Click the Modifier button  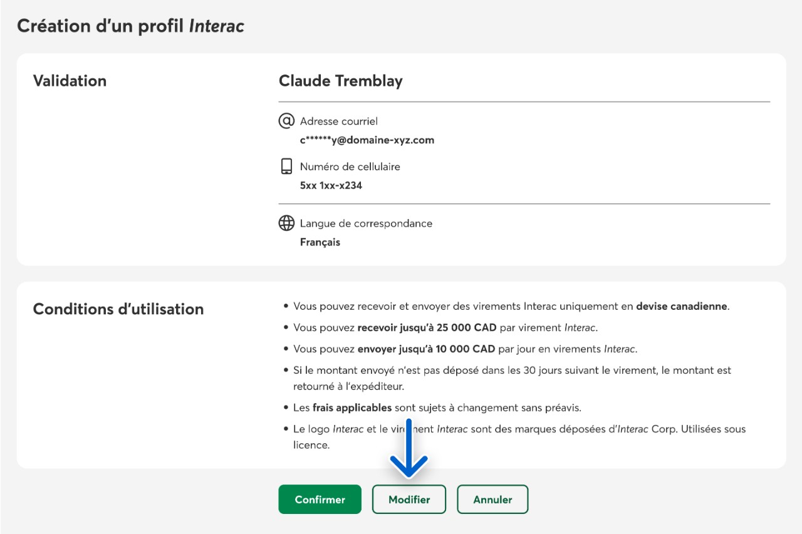[x=409, y=500]
